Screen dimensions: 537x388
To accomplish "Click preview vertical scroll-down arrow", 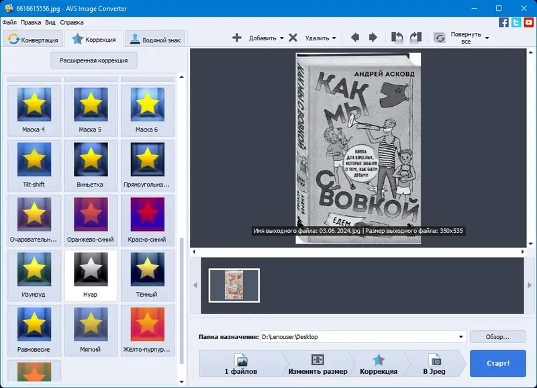I will 531,244.
